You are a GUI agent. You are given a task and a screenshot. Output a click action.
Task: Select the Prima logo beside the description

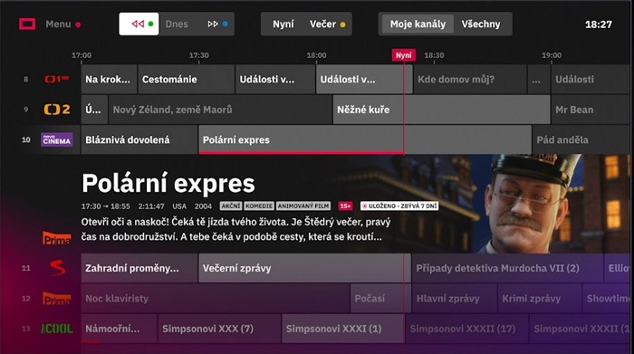click(56, 238)
